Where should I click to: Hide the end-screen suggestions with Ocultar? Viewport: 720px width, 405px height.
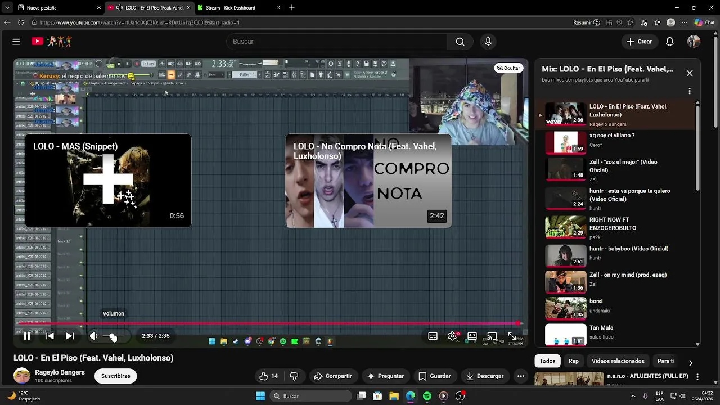(x=508, y=68)
